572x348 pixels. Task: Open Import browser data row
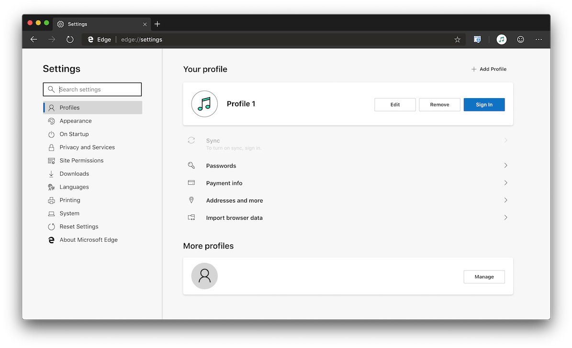click(348, 218)
